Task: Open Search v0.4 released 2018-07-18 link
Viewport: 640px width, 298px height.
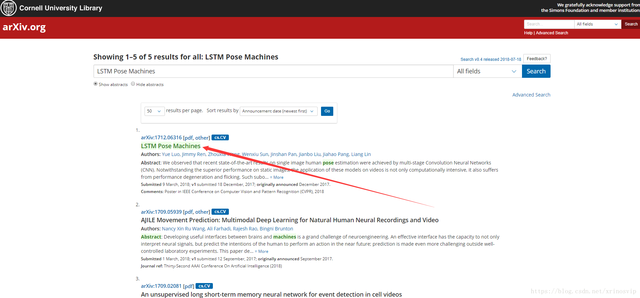Action: point(491,59)
